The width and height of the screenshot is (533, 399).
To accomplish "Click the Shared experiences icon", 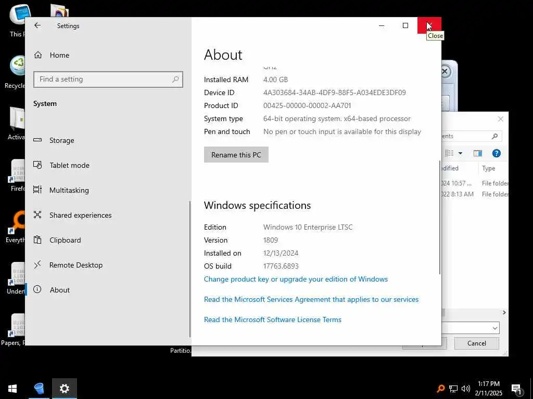I will click(37, 215).
